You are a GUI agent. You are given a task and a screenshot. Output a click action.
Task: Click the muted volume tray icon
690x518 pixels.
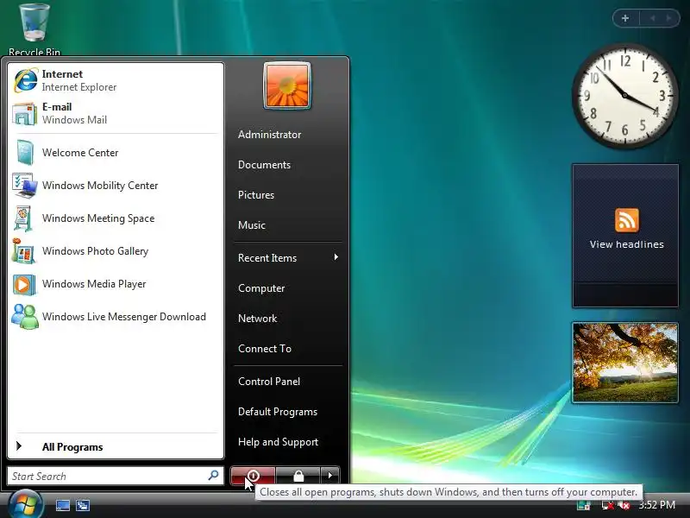(x=624, y=505)
